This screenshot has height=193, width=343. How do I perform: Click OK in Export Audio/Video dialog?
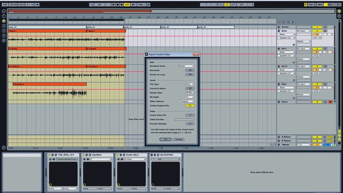pyautogui.click(x=166, y=139)
